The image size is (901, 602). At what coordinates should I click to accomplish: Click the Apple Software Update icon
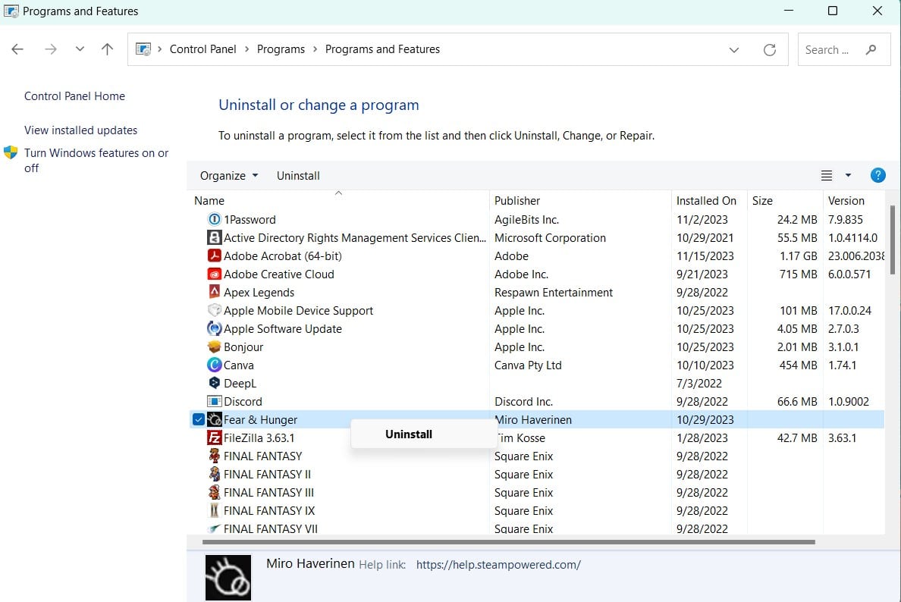tap(215, 328)
